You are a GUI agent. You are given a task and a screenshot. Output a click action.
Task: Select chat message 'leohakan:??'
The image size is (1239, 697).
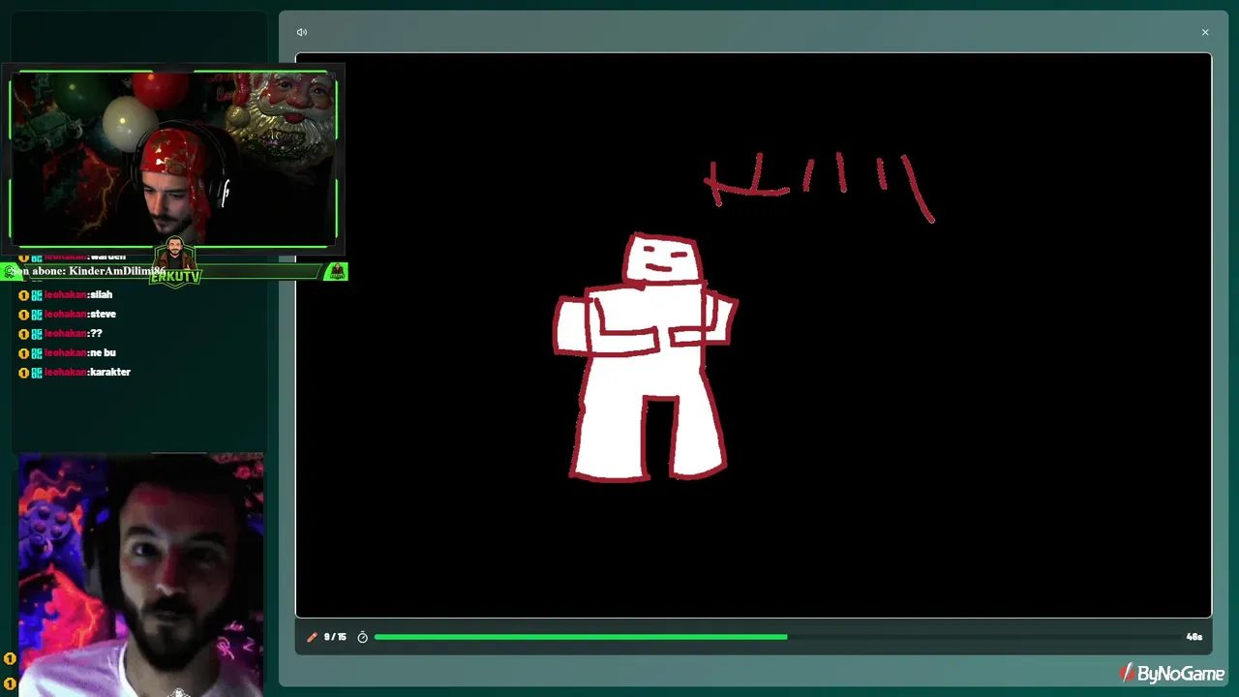point(74,333)
